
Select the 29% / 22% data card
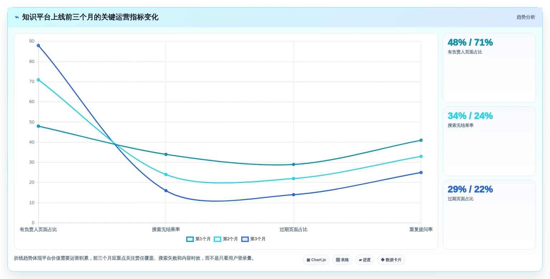(x=489, y=215)
